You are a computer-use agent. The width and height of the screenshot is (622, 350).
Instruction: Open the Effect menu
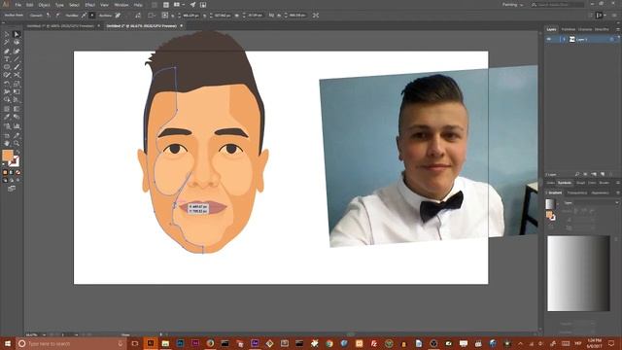pyautogui.click(x=90, y=5)
